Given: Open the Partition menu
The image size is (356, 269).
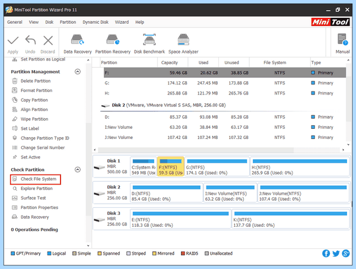Looking at the screenshot, I should 68,22.
